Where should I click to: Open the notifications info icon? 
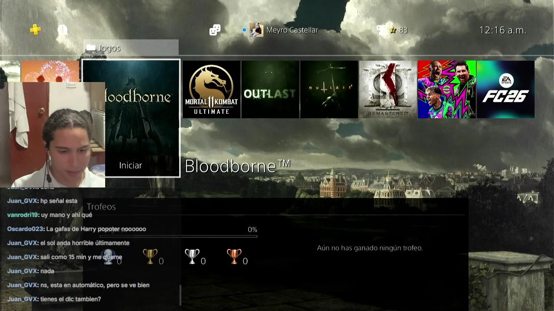[63, 30]
